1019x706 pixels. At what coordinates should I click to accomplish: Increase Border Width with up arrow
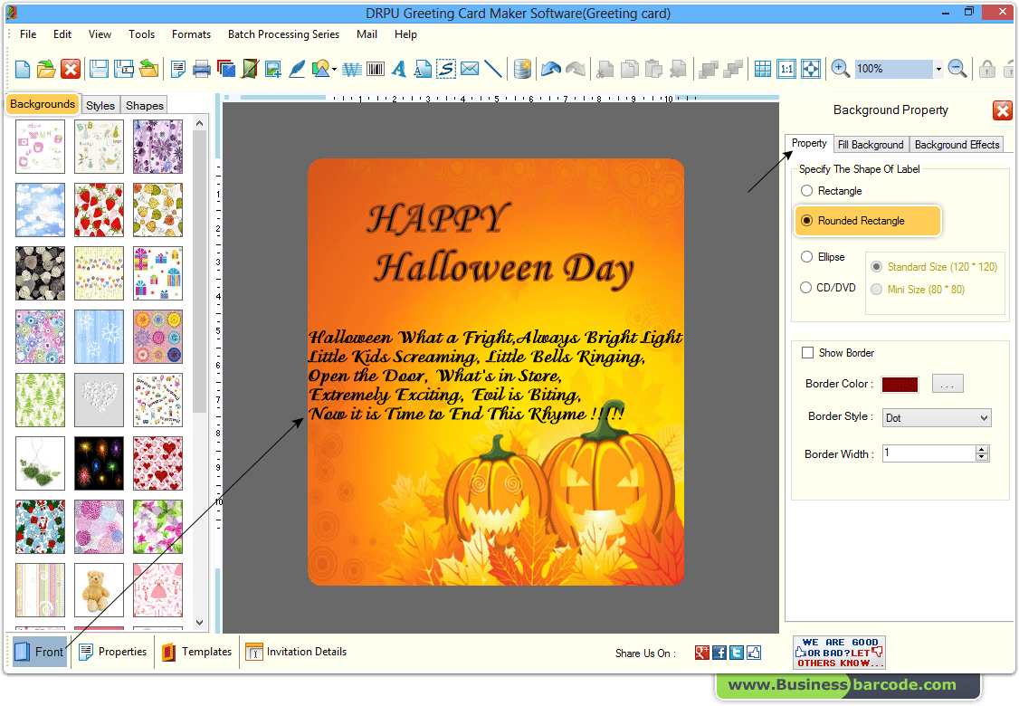982,449
